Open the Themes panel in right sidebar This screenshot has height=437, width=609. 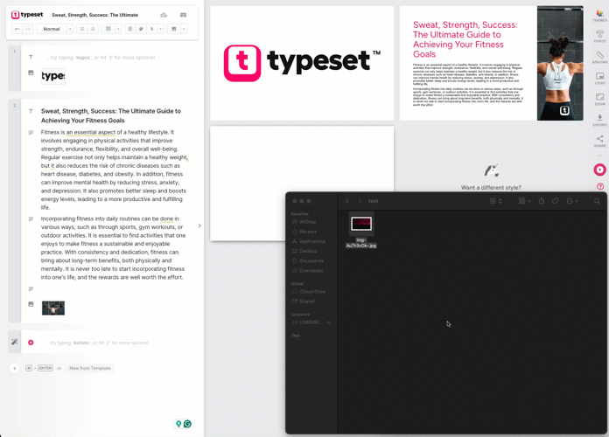(599, 16)
